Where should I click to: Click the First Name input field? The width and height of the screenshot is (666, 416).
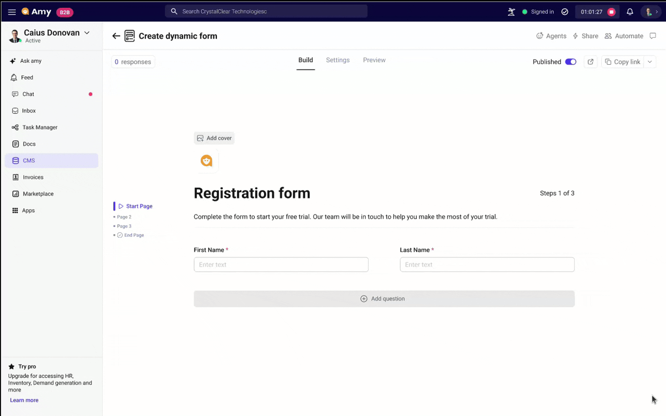[x=281, y=264]
